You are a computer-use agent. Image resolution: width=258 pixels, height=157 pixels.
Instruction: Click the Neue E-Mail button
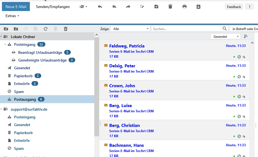tap(16, 7)
